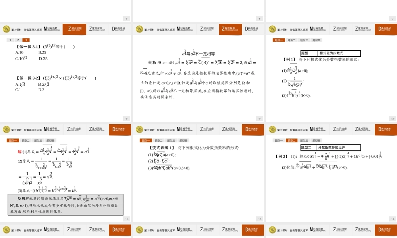The image size is (397, 238).
Task: Select the highlighted 重难聚焦 icon on top-middle slide
Action: 229,29
